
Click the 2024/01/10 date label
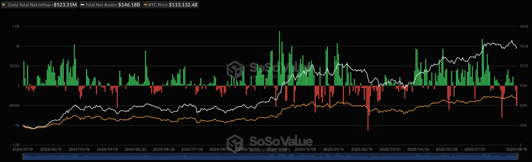coord(23,149)
